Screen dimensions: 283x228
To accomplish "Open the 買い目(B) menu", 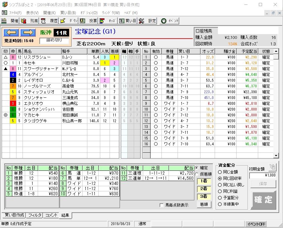I will pos(68,13).
